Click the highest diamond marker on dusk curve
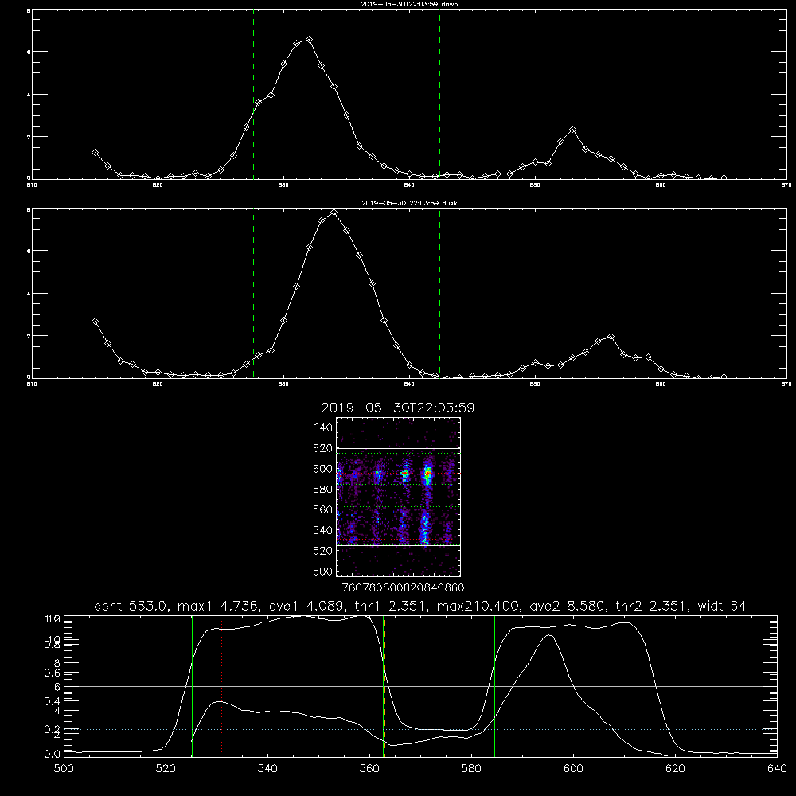The height and width of the screenshot is (796, 796). click(x=334, y=213)
